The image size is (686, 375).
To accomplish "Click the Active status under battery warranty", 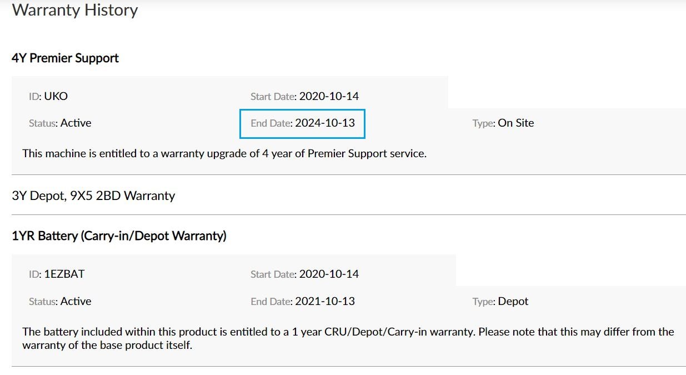I will click(76, 302).
